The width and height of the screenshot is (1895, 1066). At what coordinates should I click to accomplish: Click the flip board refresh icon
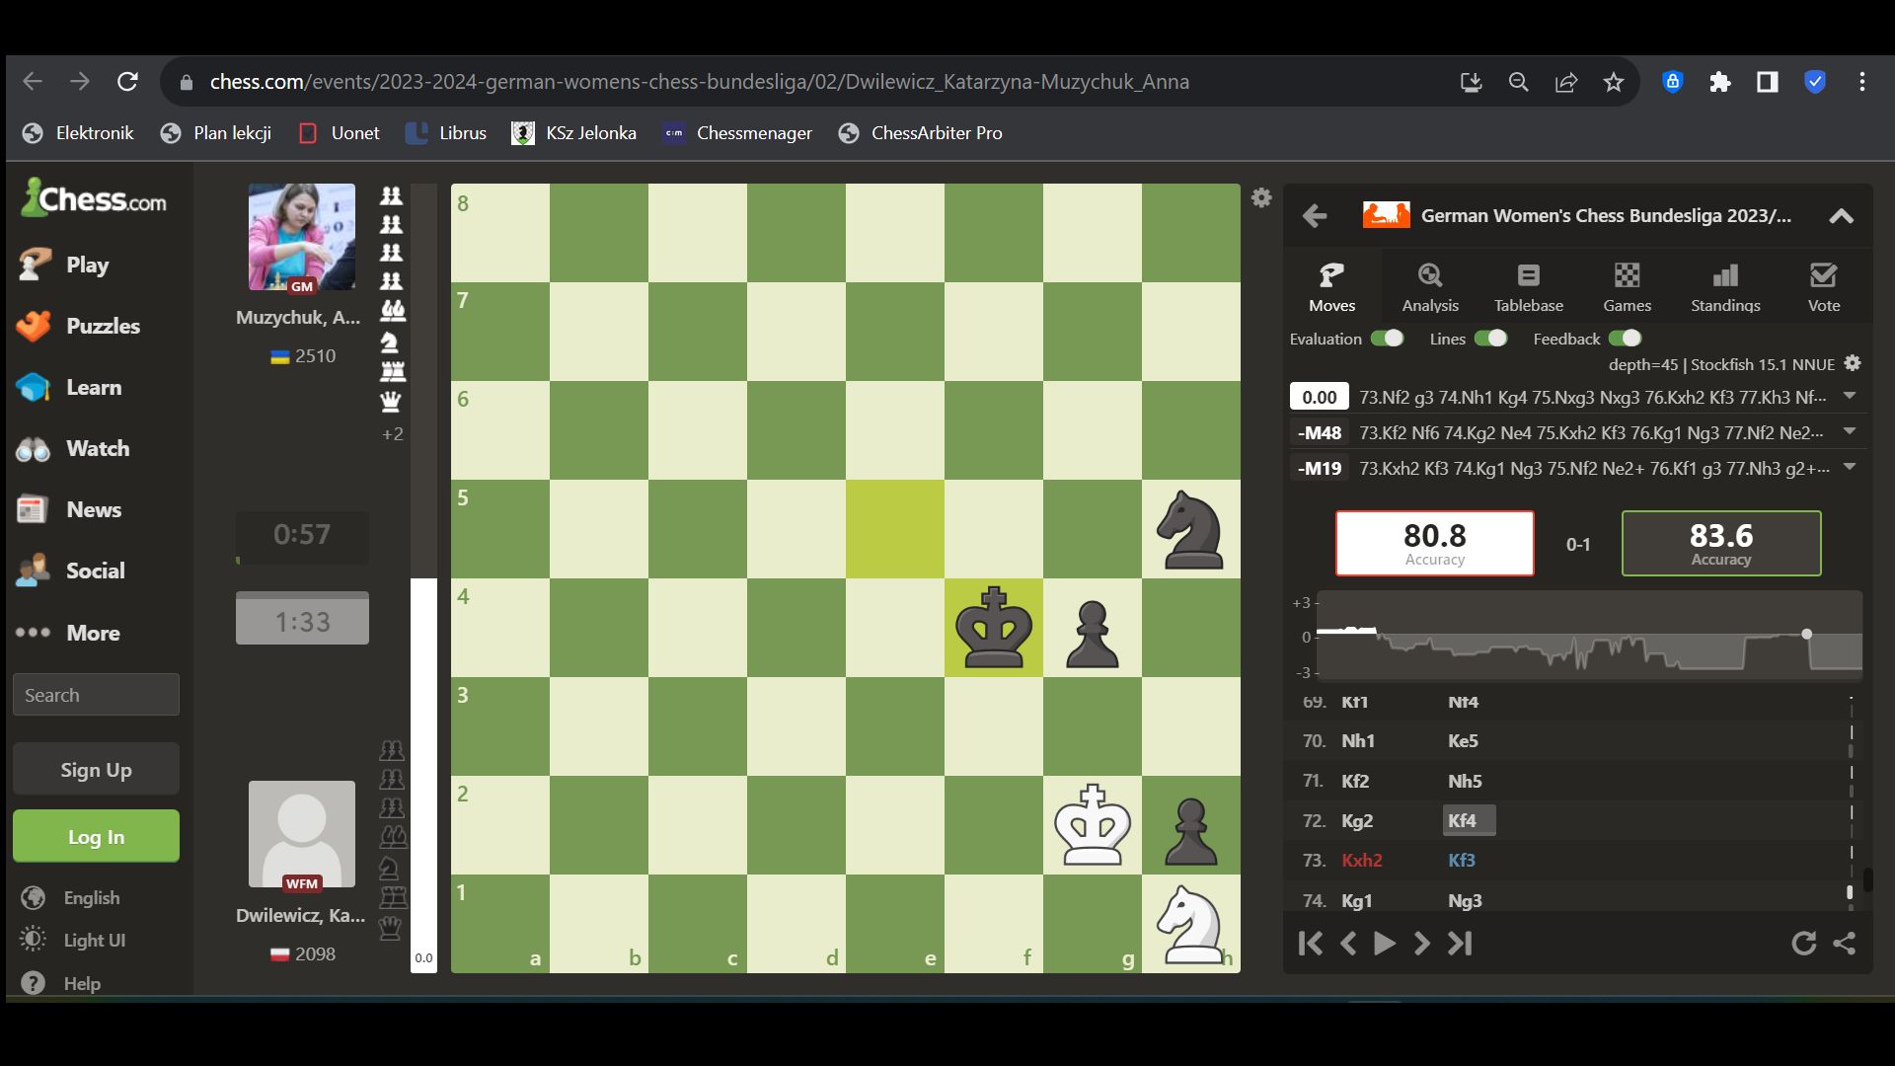(1803, 944)
